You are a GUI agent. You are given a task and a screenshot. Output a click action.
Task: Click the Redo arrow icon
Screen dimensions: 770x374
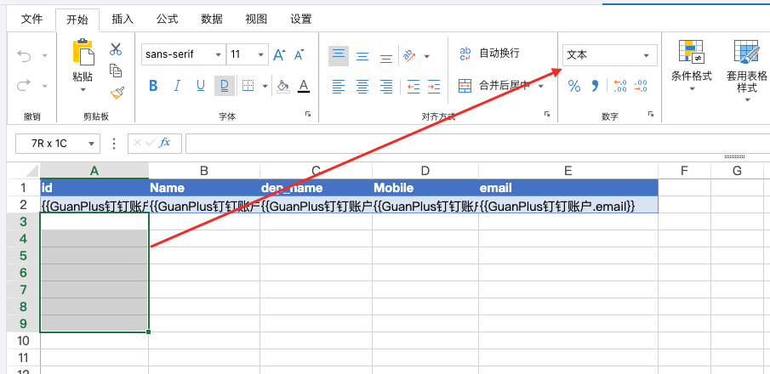(x=24, y=86)
